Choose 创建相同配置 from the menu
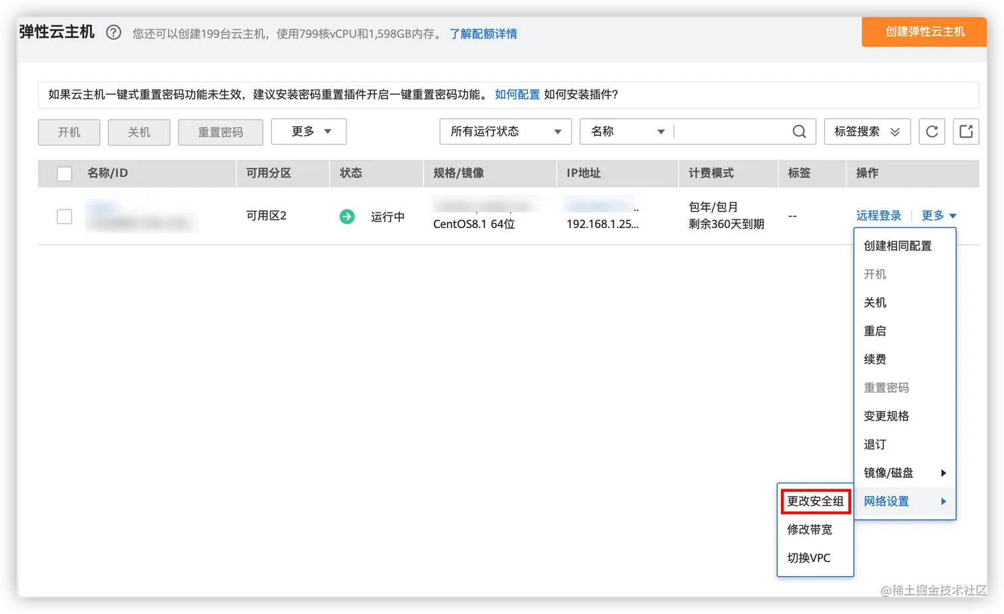This screenshot has width=1004, height=614. click(x=898, y=245)
